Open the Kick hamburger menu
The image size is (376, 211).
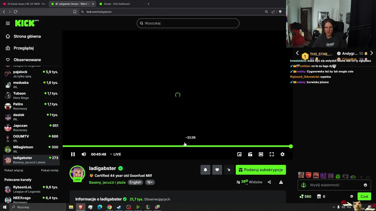[x=8, y=23]
